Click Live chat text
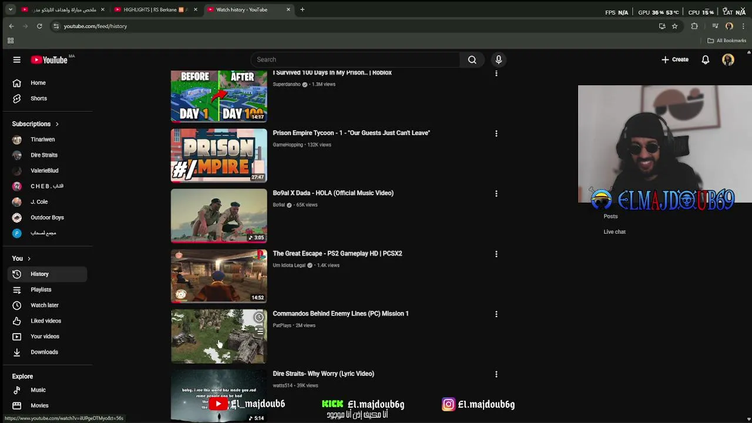The image size is (752, 423). [x=615, y=232]
